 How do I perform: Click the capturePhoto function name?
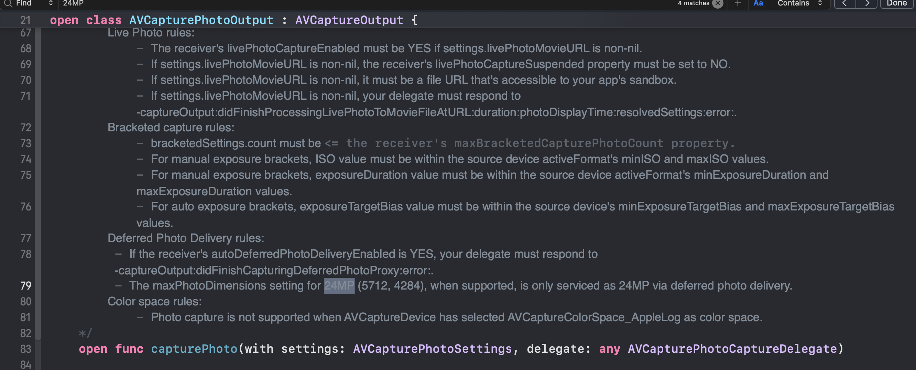[x=194, y=349]
